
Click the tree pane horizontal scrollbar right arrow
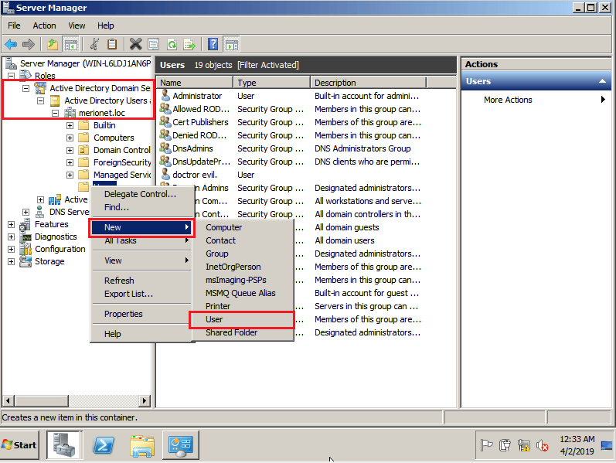click(145, 400)
